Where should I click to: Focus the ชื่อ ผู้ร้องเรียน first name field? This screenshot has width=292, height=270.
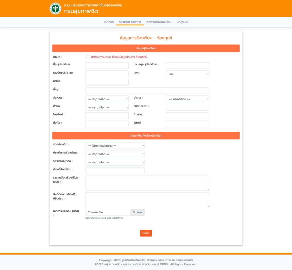107,66
